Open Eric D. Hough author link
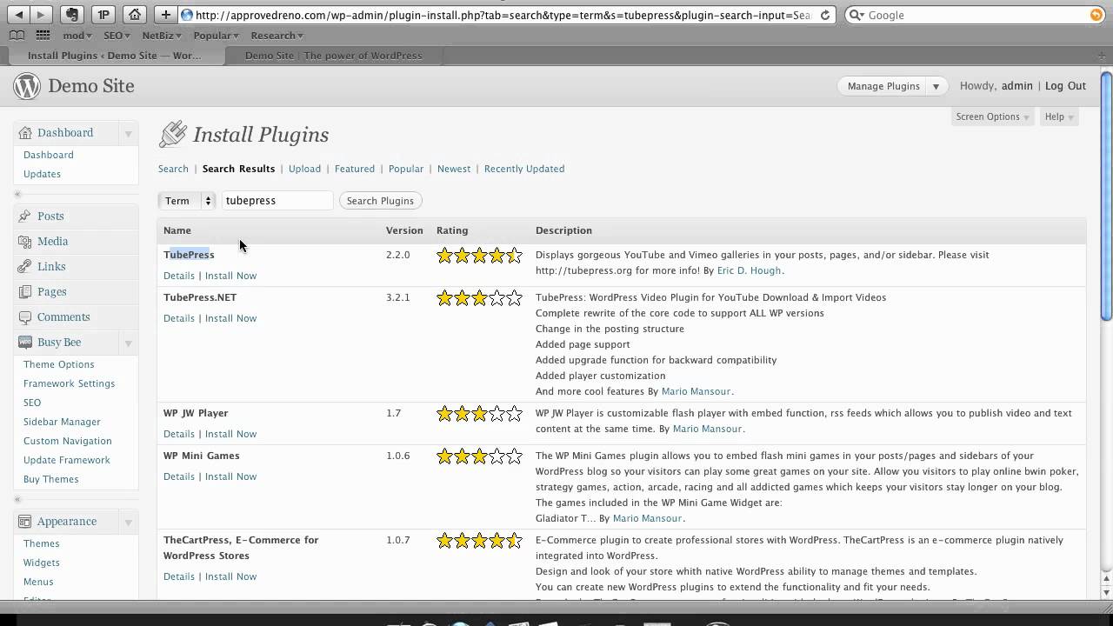 (749, 270)
